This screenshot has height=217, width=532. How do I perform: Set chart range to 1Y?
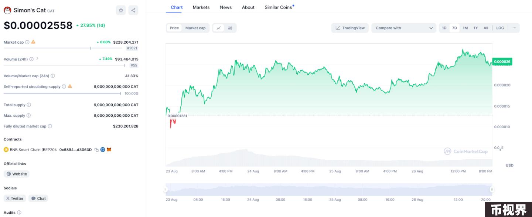[x=475, y=28]
